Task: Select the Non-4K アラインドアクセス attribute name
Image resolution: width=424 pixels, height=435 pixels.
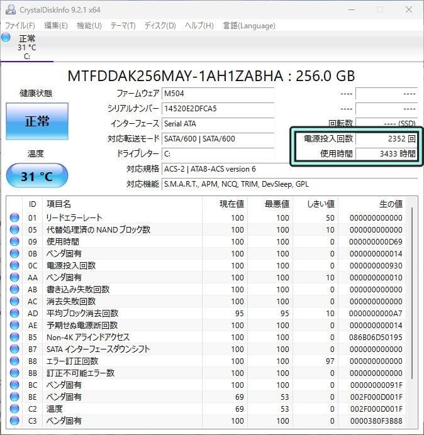Action: click(x=88, y=337)
